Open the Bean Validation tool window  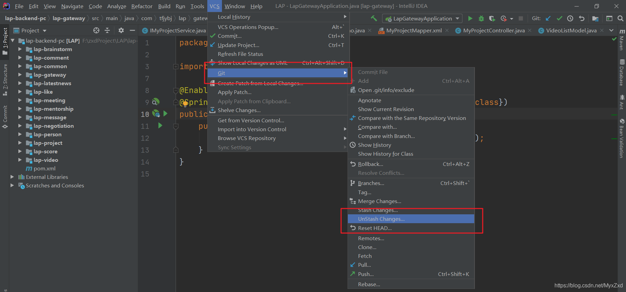pyautogui.click(x=622, y=138)
